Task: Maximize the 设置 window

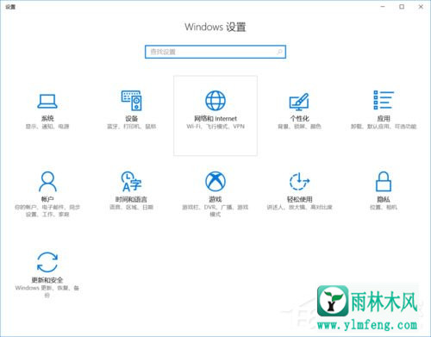Action: tap(402, 7)
